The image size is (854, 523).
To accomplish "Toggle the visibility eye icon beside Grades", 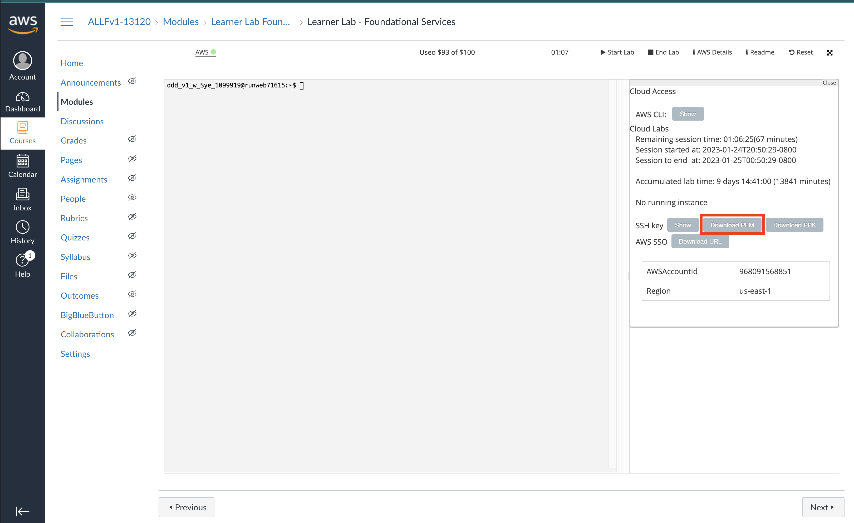I will coord(132,139).
